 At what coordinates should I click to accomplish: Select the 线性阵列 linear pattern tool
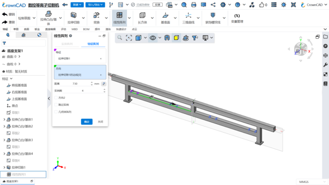click(119, 18)
